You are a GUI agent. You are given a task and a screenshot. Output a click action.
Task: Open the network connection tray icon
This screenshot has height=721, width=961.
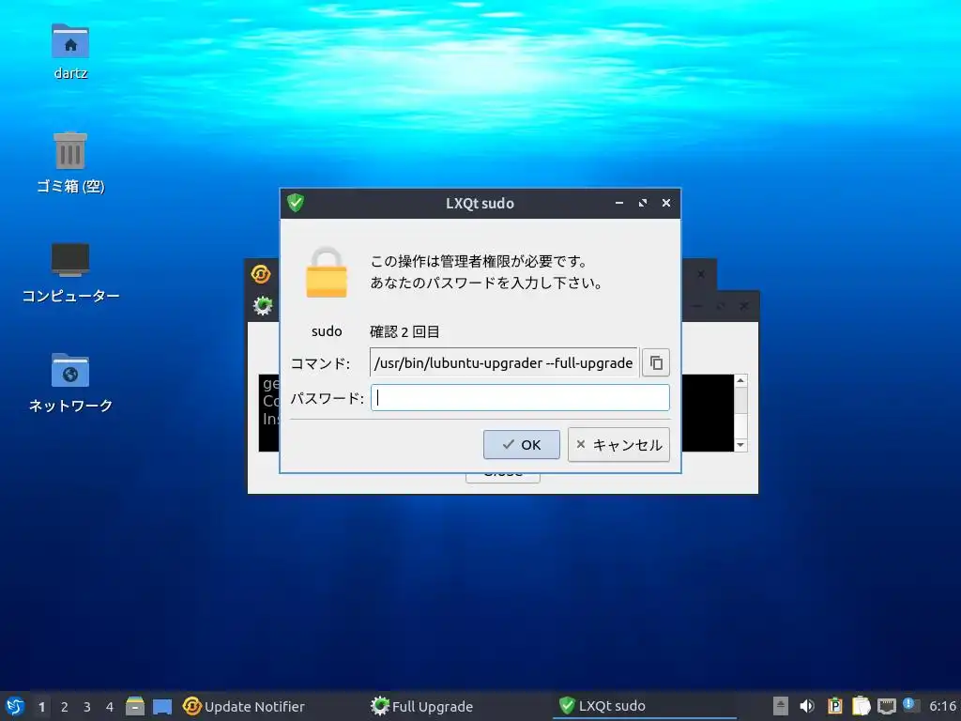pyautogui.click(x=887, y=706)
